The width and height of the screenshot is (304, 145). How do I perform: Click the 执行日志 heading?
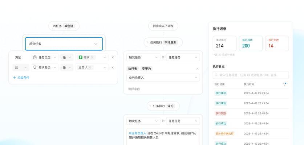219,67
